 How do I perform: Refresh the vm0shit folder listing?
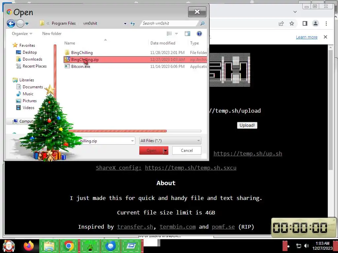(x=133, y=23)
